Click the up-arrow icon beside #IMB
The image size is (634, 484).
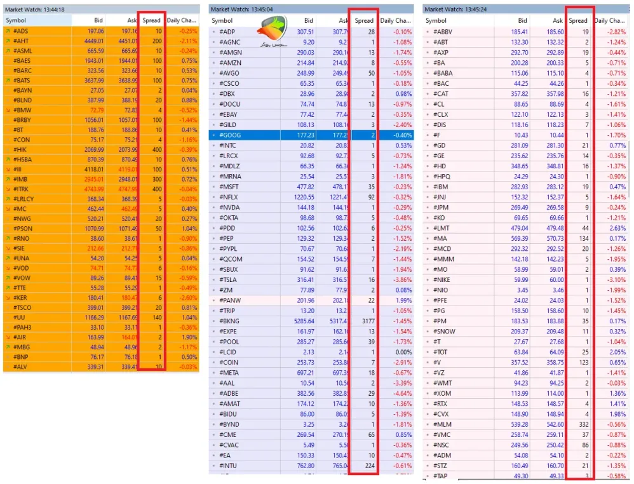8,179
